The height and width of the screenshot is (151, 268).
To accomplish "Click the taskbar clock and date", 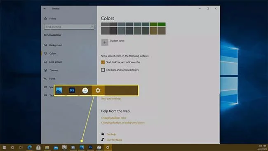I will (262, 147).
